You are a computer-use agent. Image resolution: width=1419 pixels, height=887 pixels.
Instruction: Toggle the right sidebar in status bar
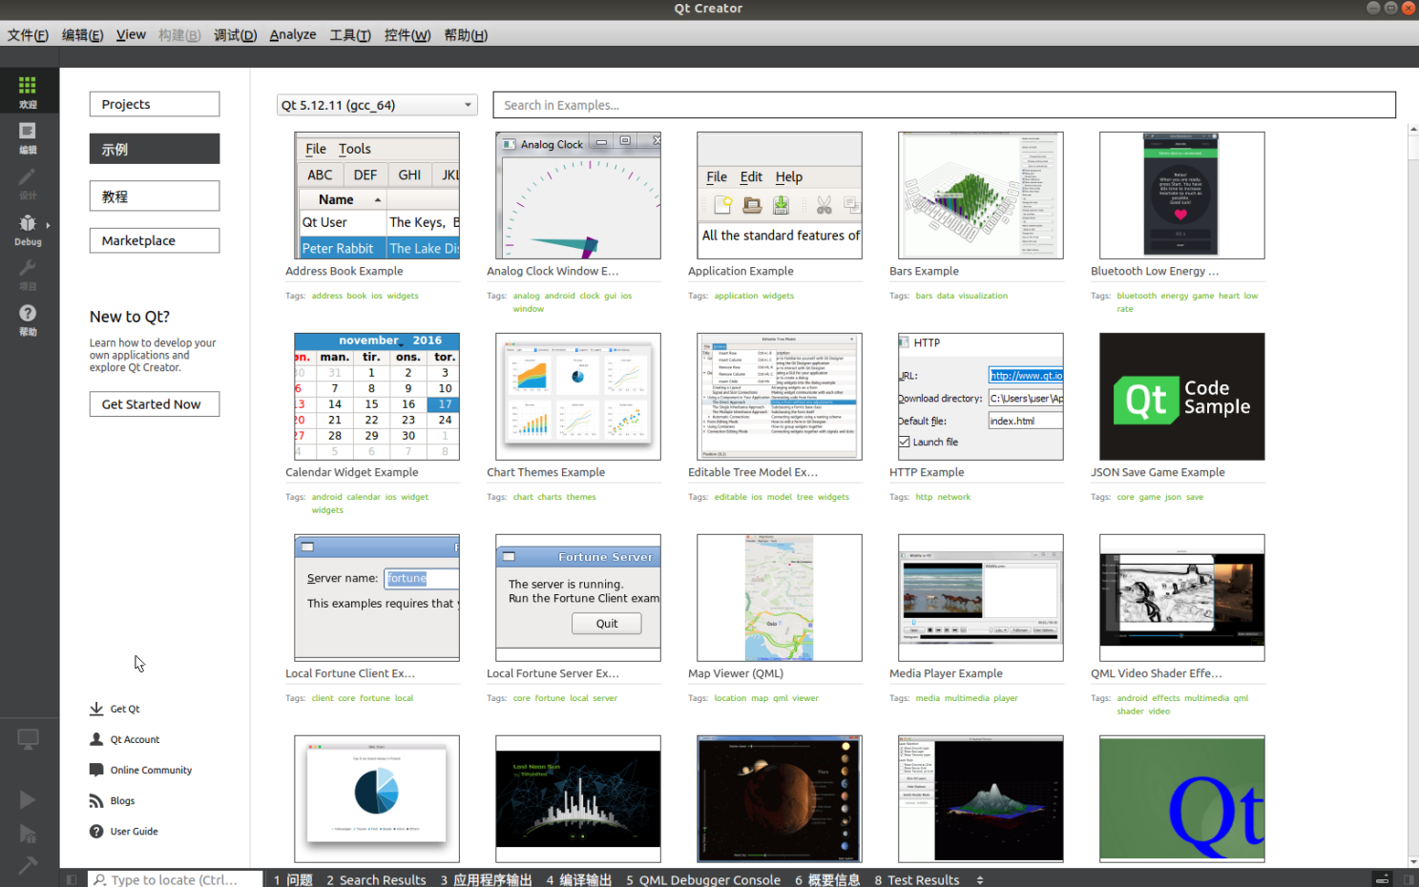pyautogui.click(x=1409, y=879)
